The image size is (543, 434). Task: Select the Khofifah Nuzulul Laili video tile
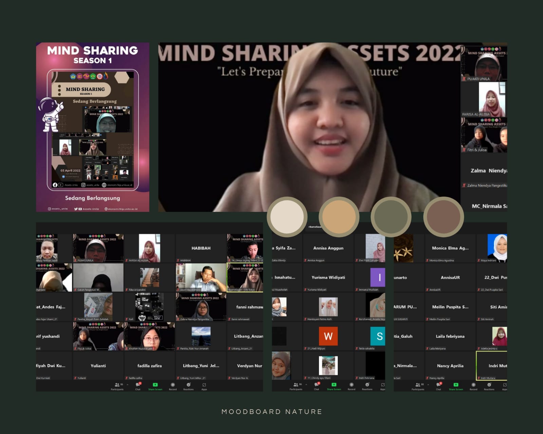pos(149,336)
